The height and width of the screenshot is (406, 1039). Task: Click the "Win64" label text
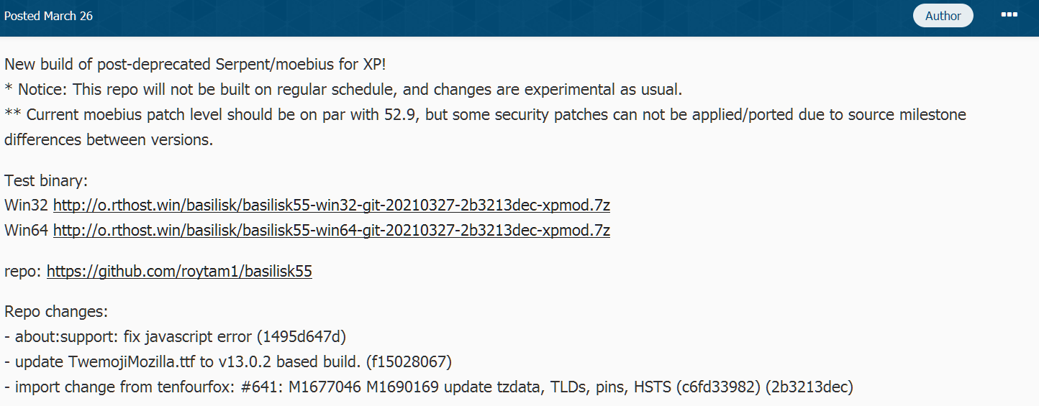(27, 231)
